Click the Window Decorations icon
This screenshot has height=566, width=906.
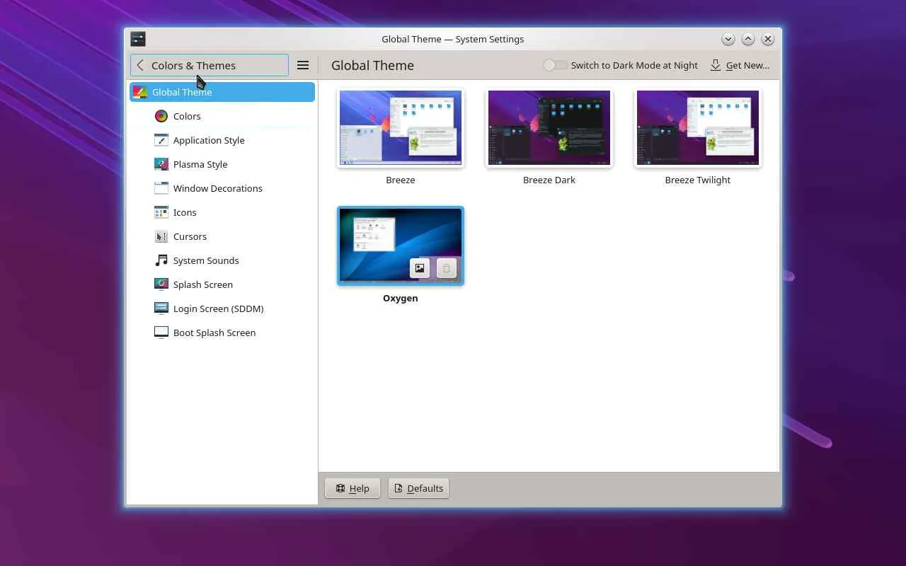161,188
